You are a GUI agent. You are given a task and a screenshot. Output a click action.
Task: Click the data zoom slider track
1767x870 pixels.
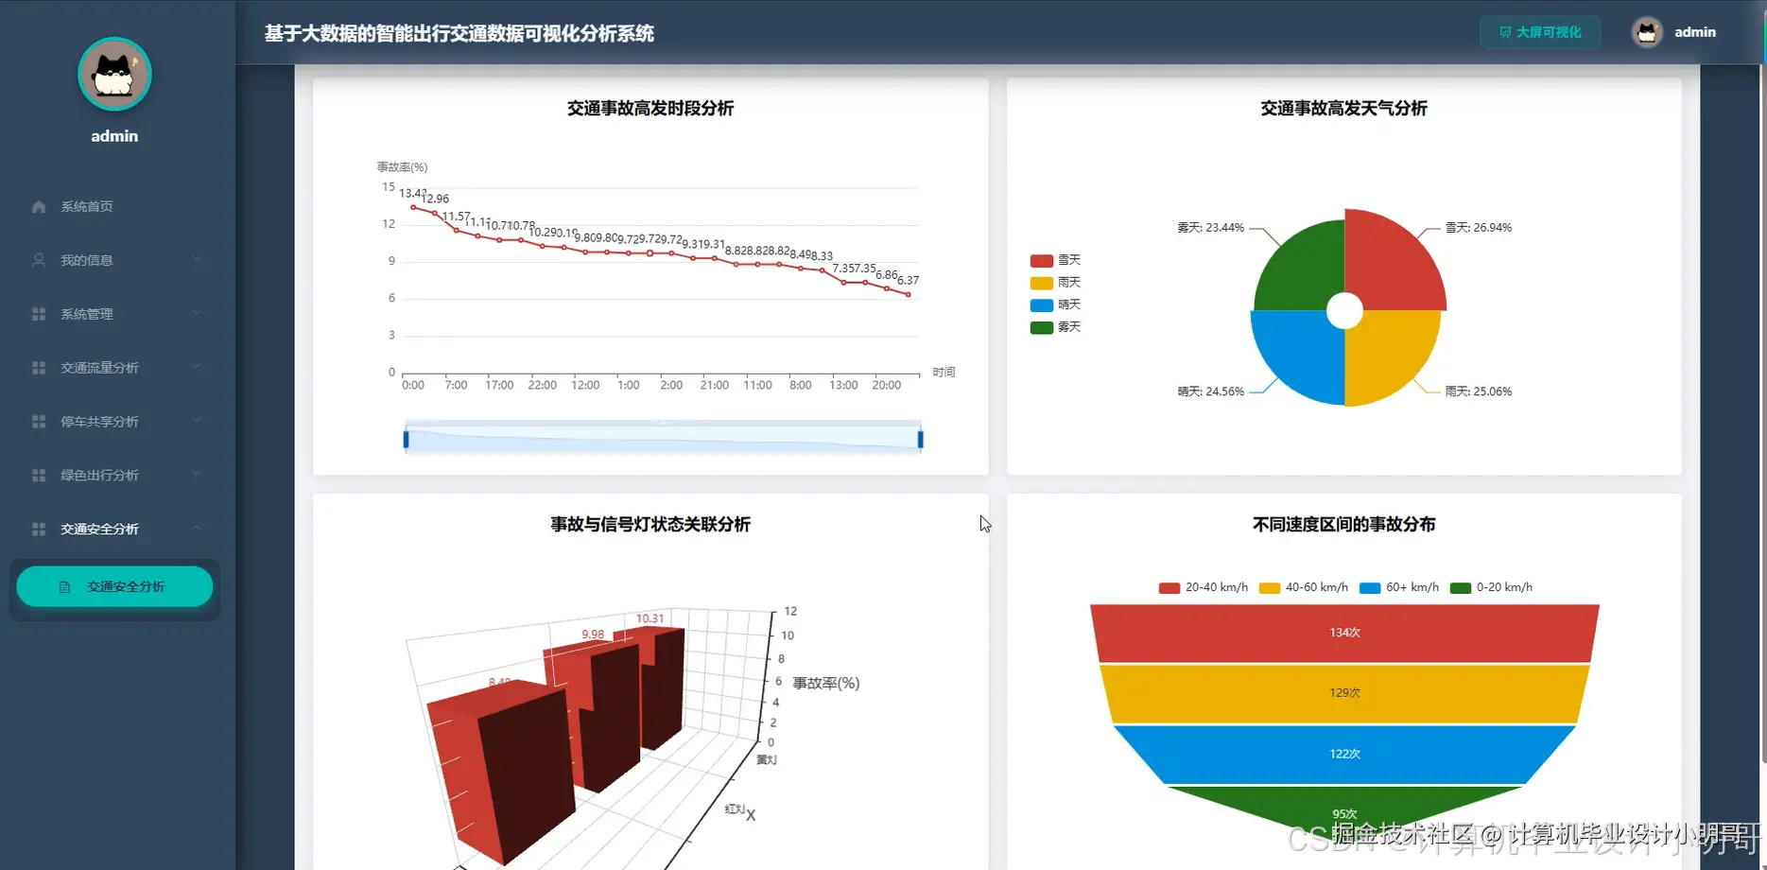pos(663,439)
